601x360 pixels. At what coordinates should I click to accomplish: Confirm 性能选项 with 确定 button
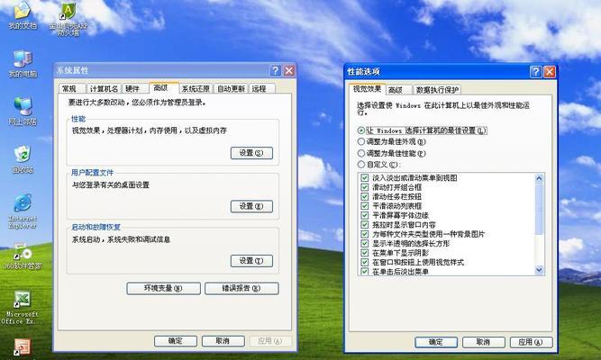436,342
